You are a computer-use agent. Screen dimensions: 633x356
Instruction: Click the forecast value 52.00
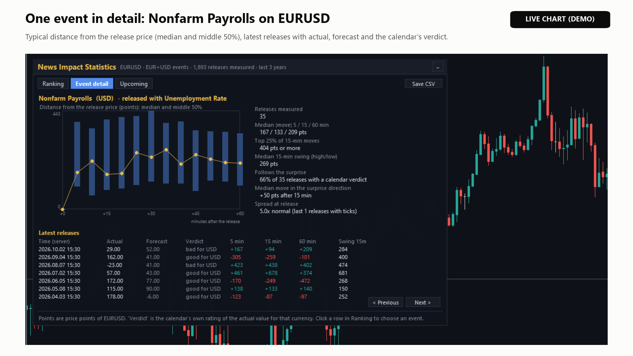[x=153, y=250]
